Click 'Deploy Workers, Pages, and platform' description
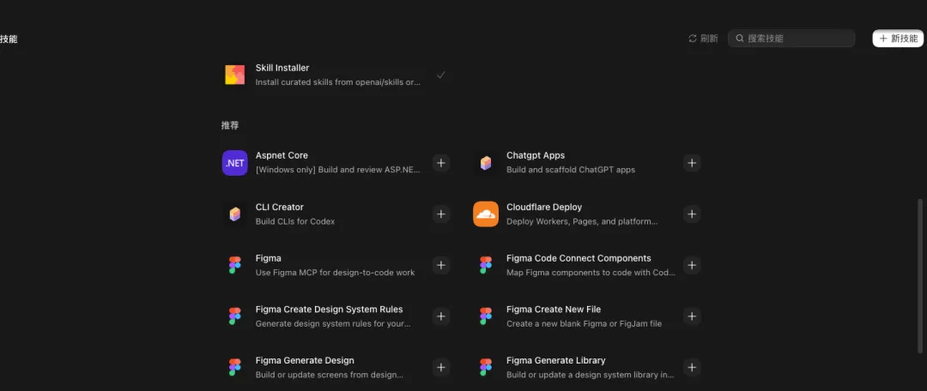 pos(582,221)
